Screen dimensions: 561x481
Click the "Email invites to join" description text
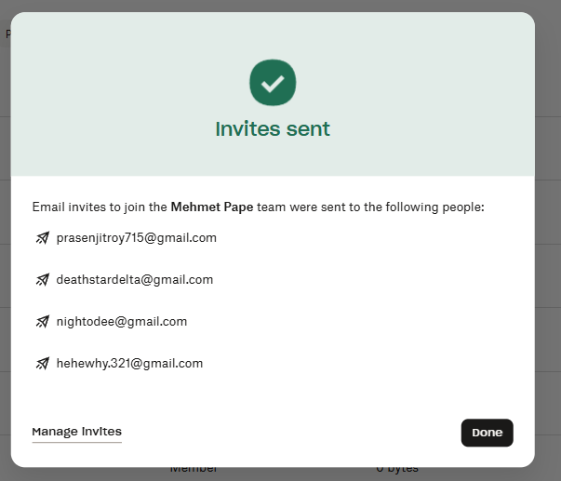coord(100,207)
